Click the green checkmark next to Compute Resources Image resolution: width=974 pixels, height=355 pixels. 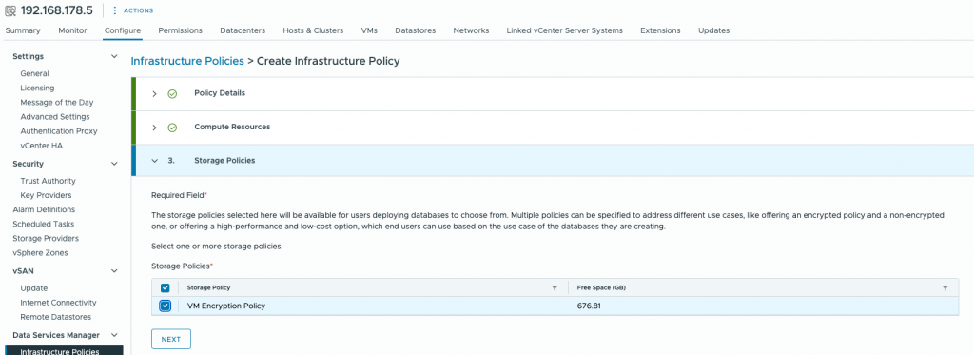tap(173, 128)
